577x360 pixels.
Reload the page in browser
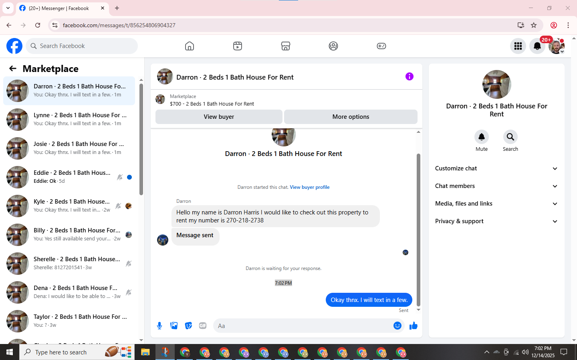coord(38,25)
